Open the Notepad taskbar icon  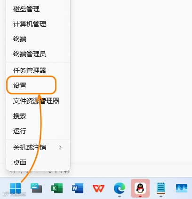tap(161, 188)
